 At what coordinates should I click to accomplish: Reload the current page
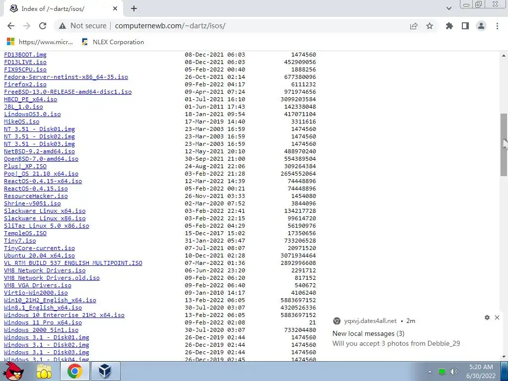[x=43, y=26]
